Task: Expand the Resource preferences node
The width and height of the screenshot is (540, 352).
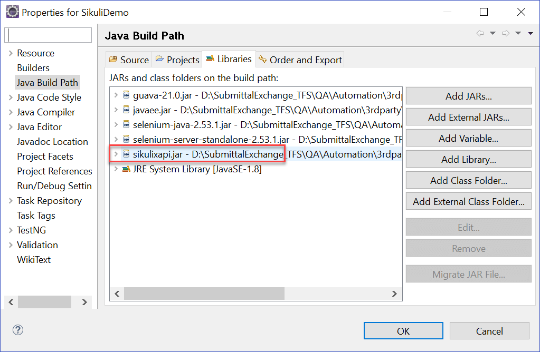Action: [11, 53]
